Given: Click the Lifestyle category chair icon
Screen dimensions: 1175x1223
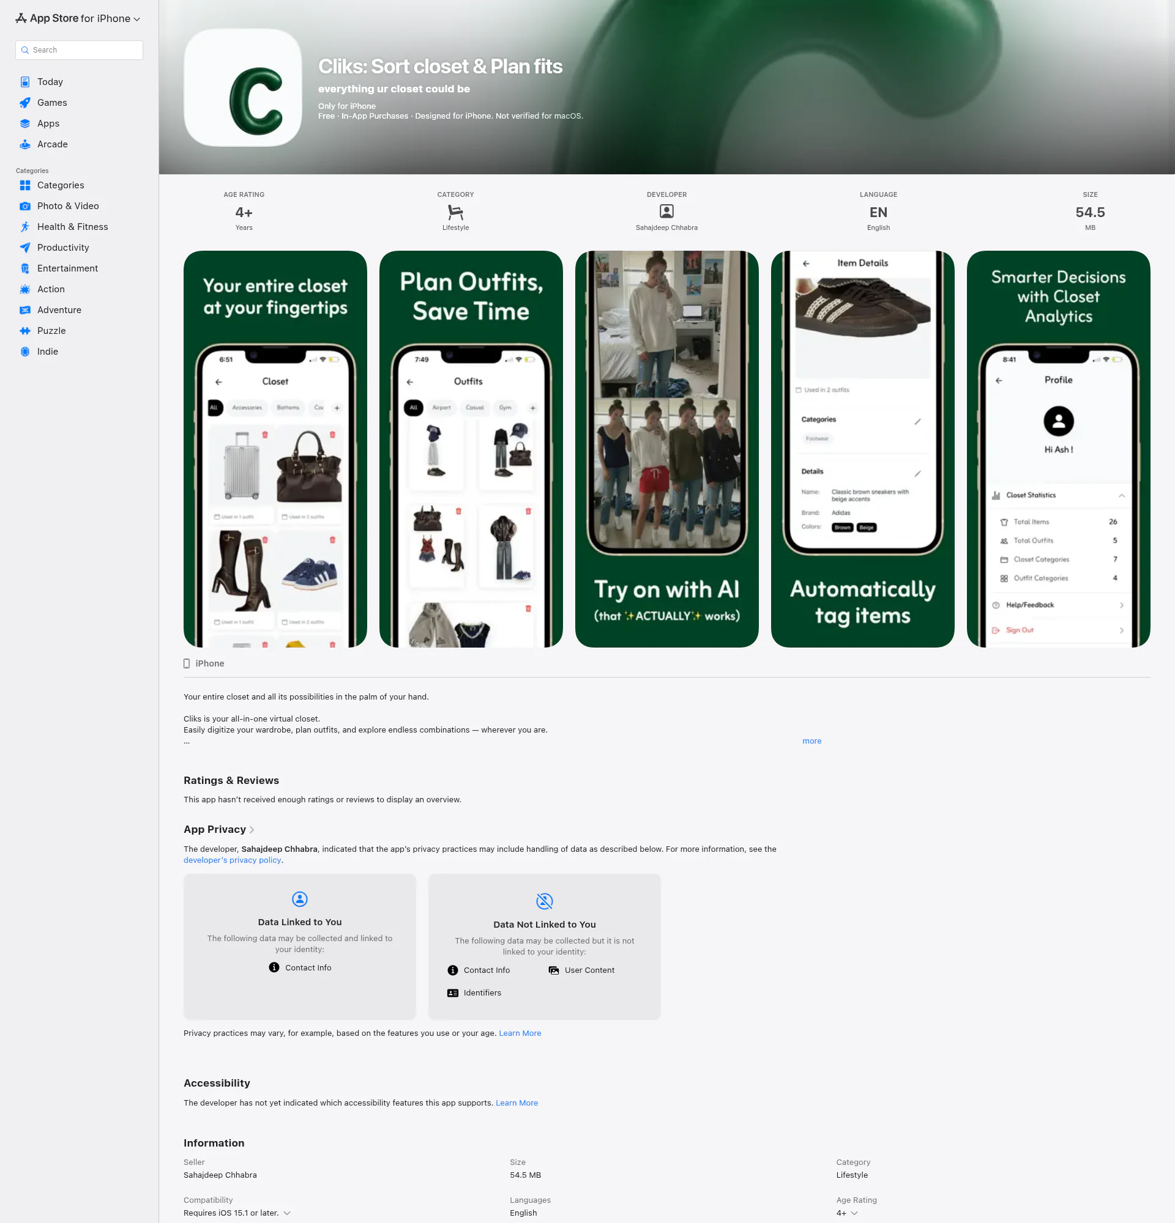Looking at the screenshot, I should [455, 212].
